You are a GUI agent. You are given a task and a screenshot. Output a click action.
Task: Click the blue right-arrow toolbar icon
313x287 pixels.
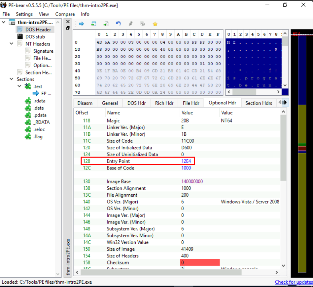click(x=81, y=24)
